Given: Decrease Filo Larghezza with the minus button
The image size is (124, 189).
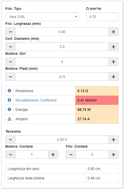Looking at the screenshot, I should 10,32.
